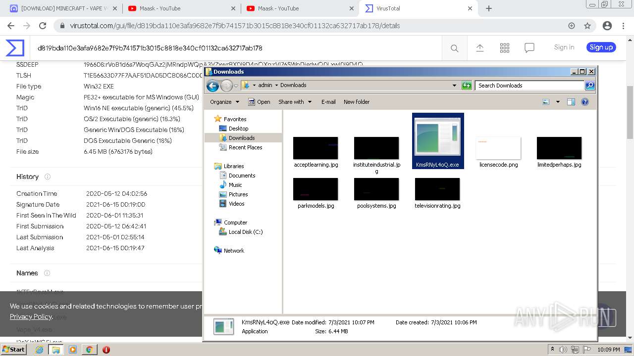634x356 pixels.
Task: Open the Videos library
Action: coord(236,204)
